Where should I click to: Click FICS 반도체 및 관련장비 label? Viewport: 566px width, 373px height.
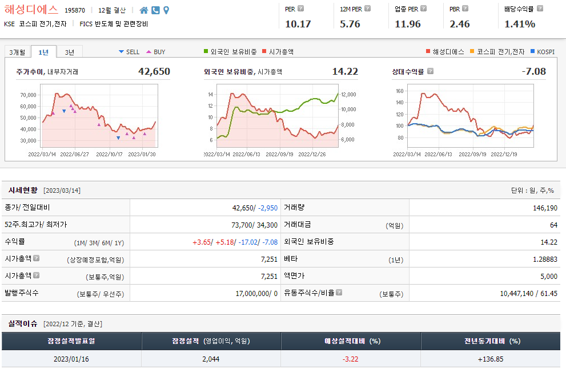114,24
